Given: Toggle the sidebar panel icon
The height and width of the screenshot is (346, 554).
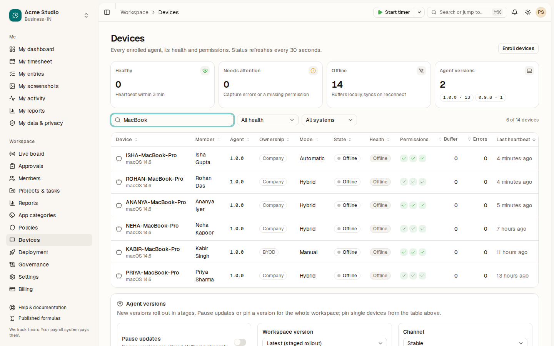Looking at the screenshot, I should point(107,12).
